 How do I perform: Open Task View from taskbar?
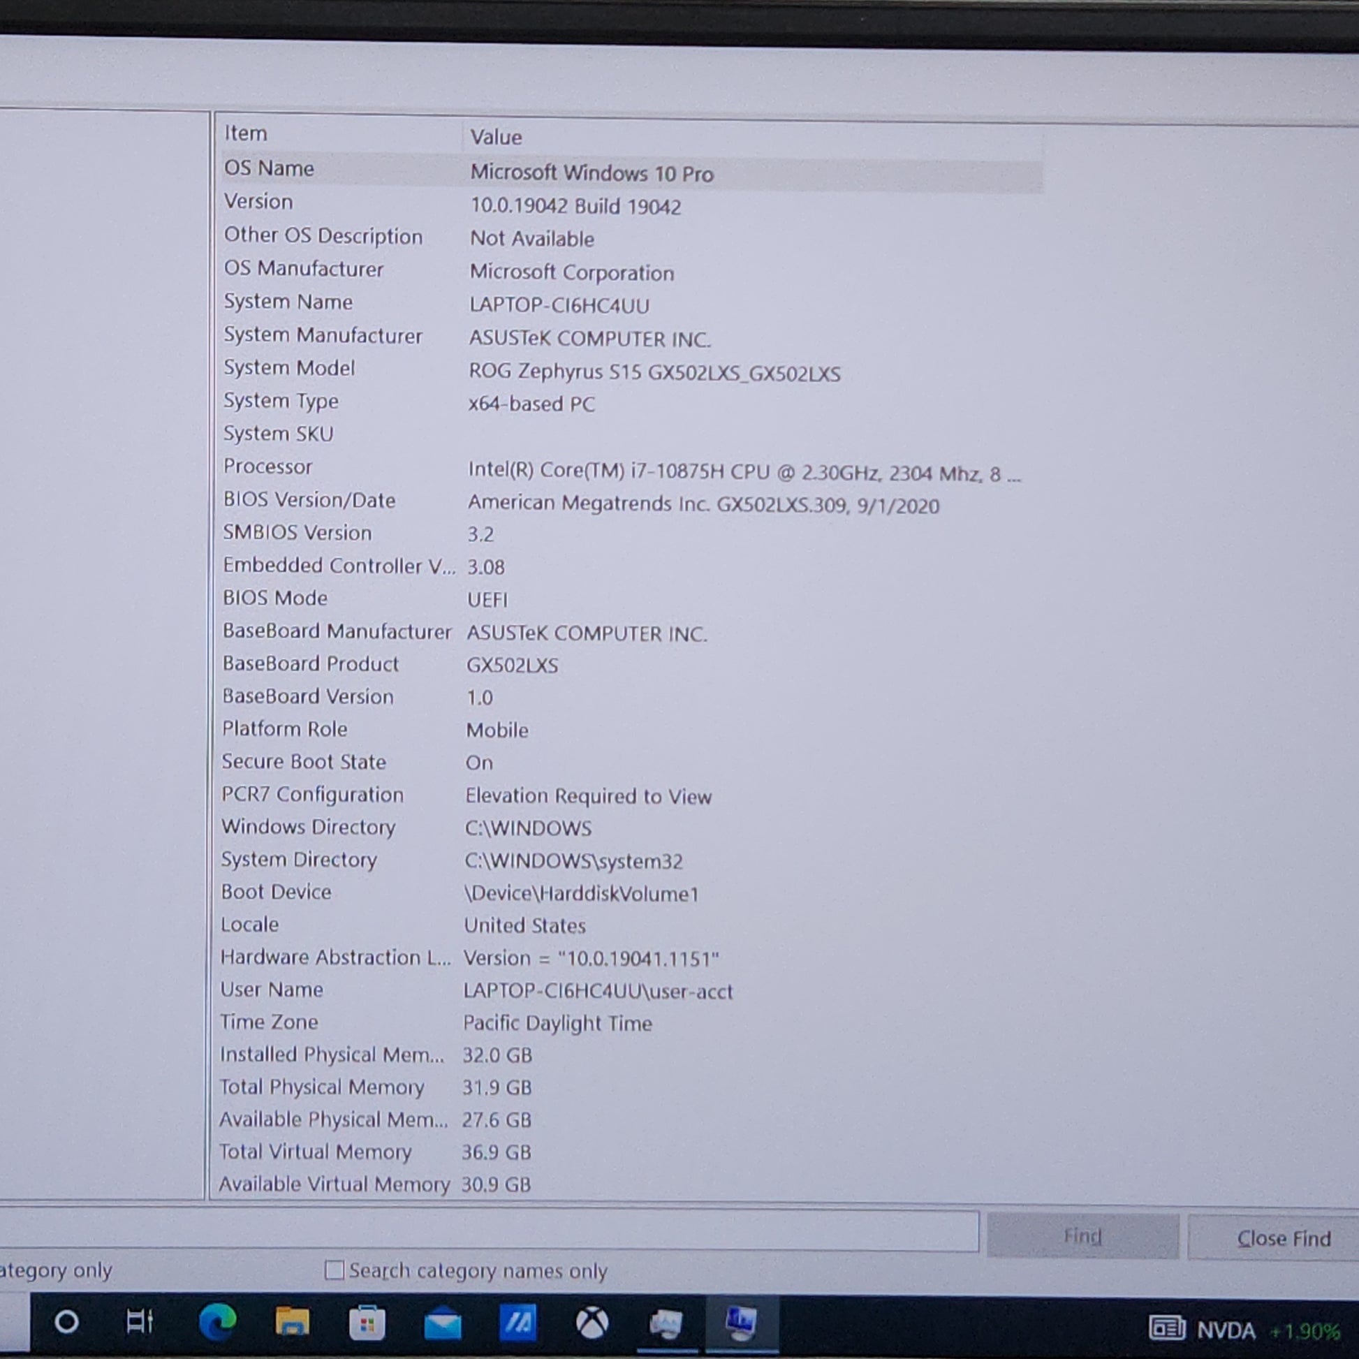(138, 1322)
